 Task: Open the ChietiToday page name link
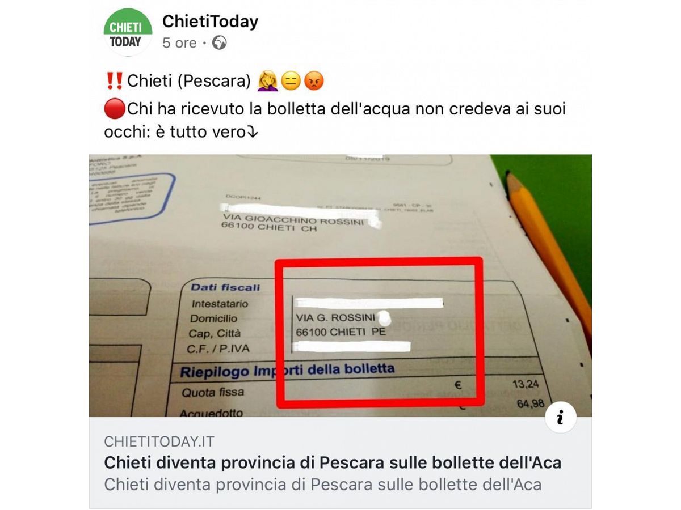(x=210, y=22)
